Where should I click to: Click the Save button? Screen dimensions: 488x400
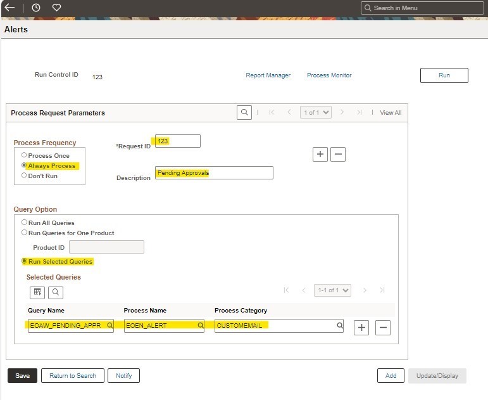click(22, 376)
